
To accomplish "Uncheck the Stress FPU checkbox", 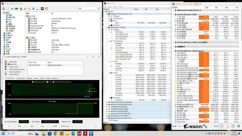I will point(8,64).
